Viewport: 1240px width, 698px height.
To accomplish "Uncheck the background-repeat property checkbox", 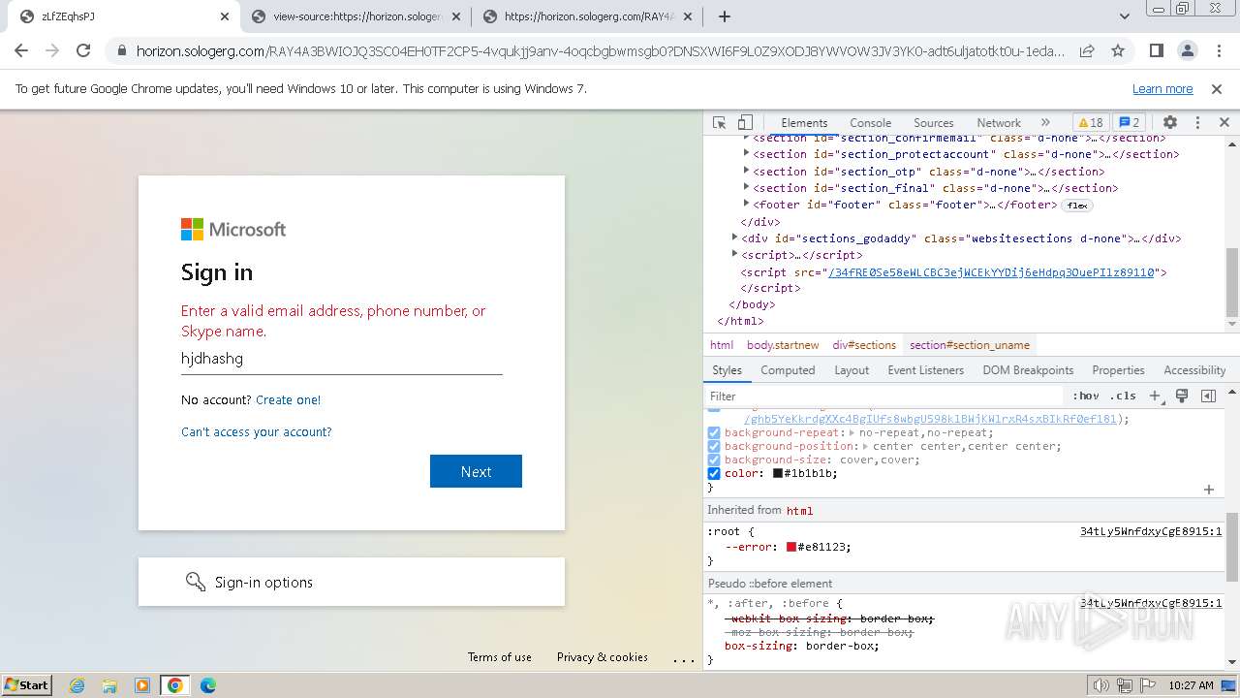I will [714, 433].
